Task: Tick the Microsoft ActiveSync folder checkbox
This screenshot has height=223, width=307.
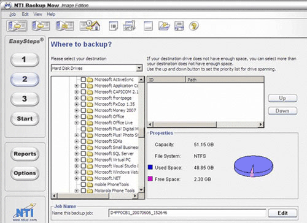Action: coord(83,80)
